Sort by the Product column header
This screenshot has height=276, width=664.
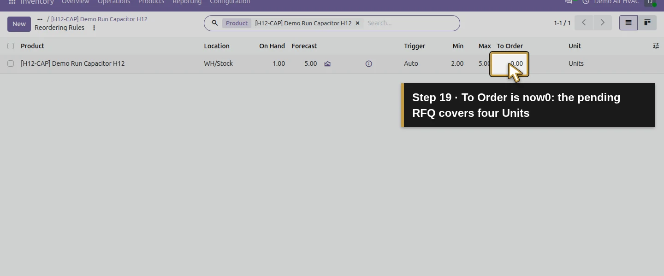click(x=33, y=46)
